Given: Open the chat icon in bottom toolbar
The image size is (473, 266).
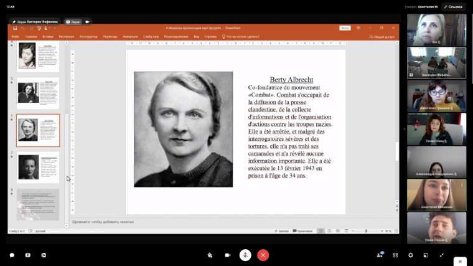Looking at the screenshot, I should (12, 255).
